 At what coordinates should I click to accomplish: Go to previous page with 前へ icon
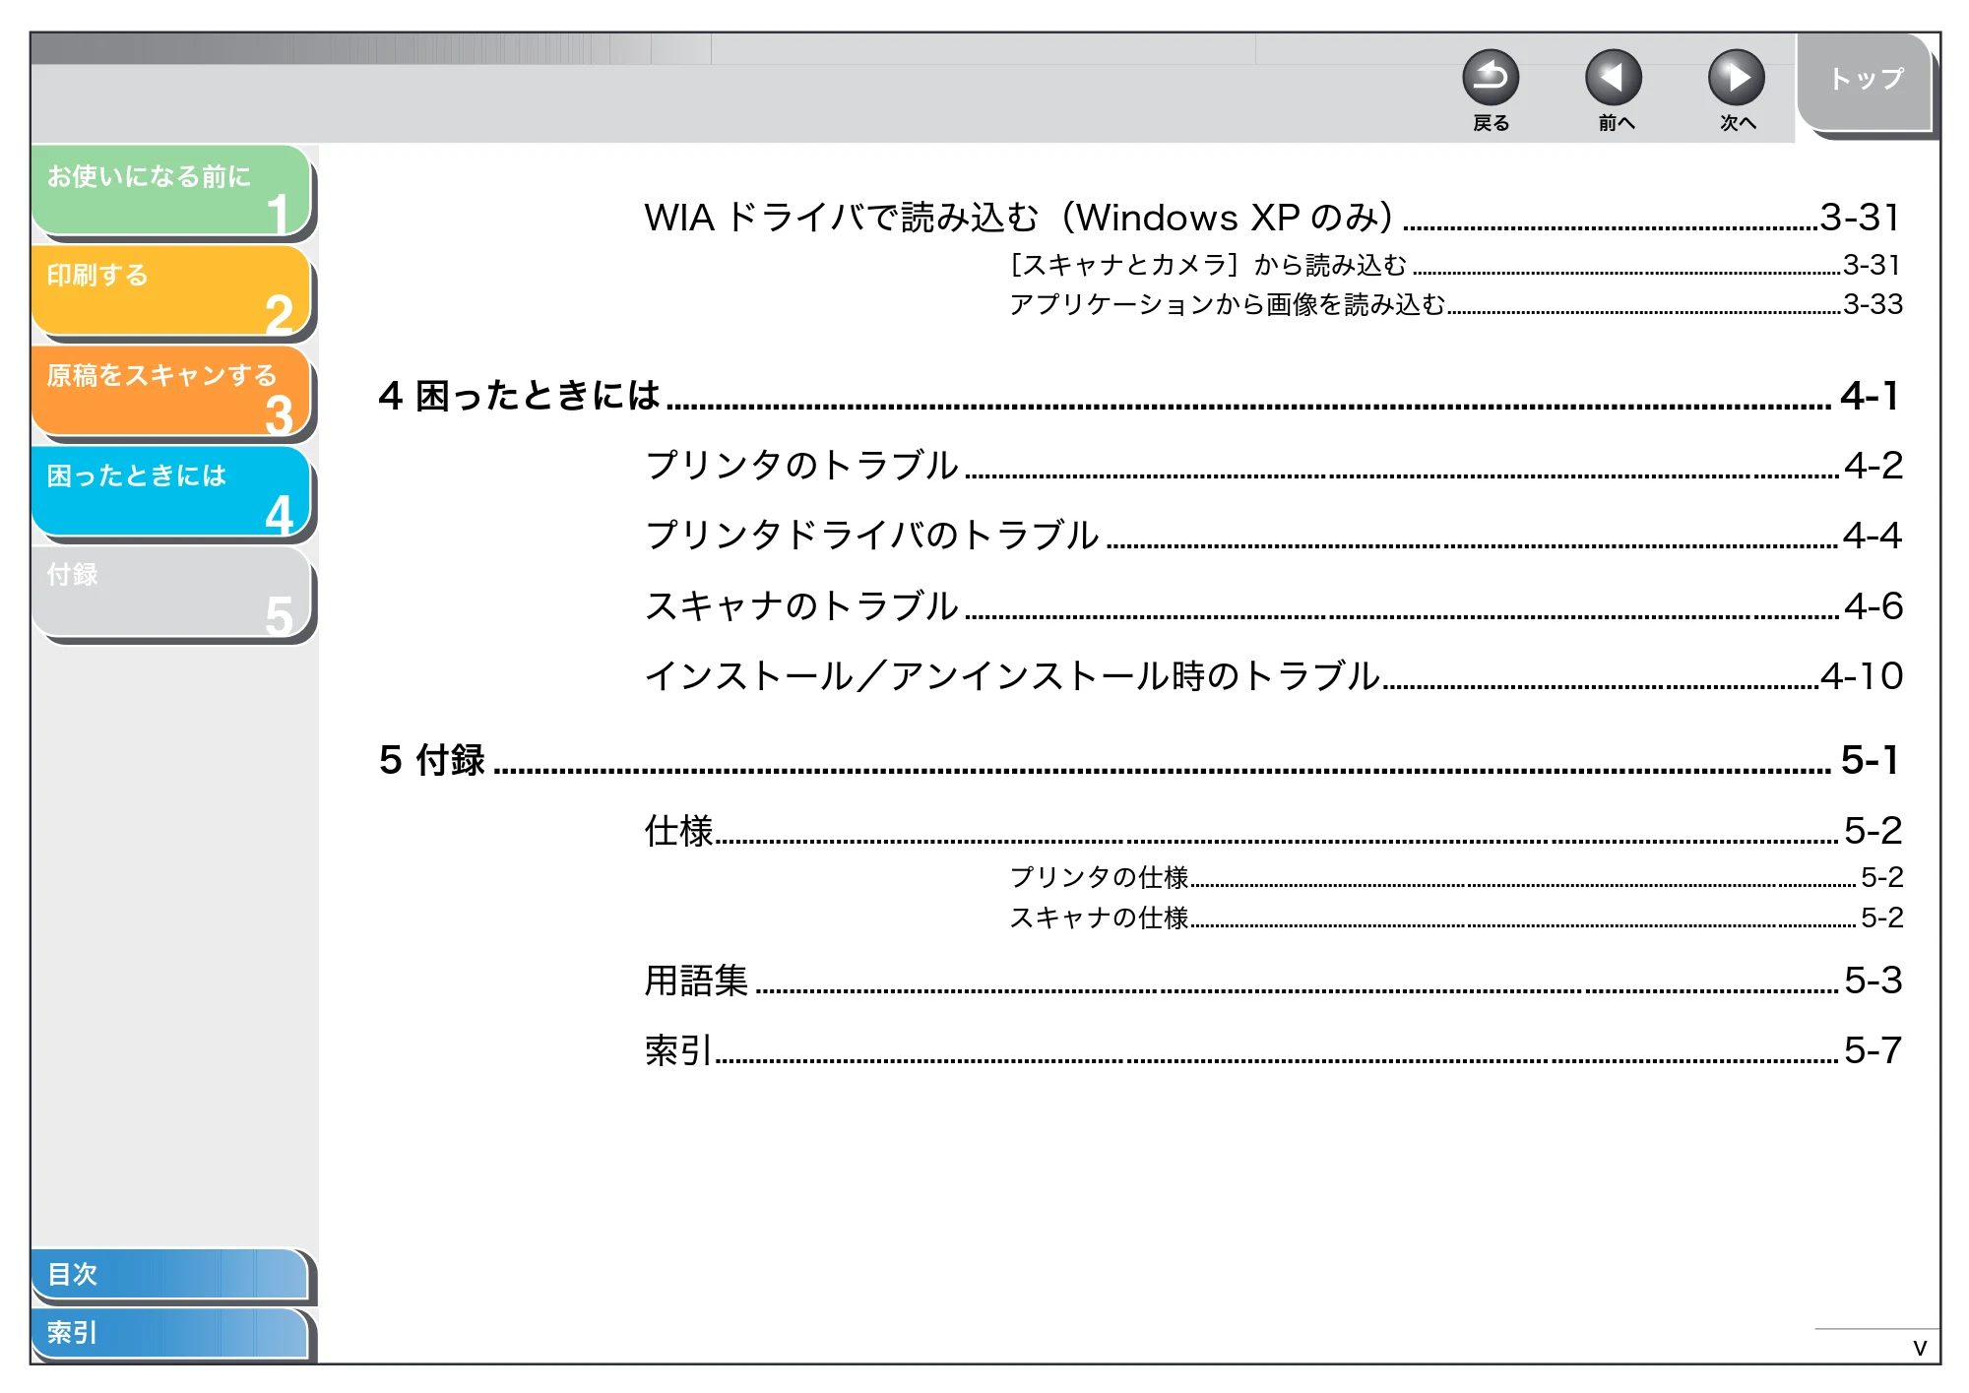tap(1614, 78)
